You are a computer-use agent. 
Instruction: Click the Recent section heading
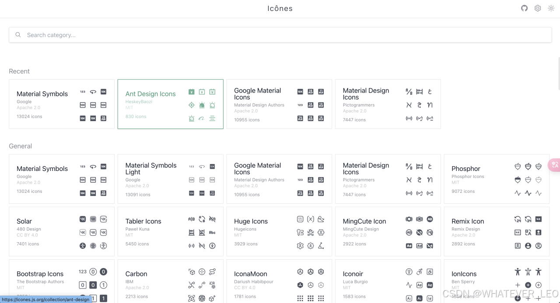pos(19,71)
